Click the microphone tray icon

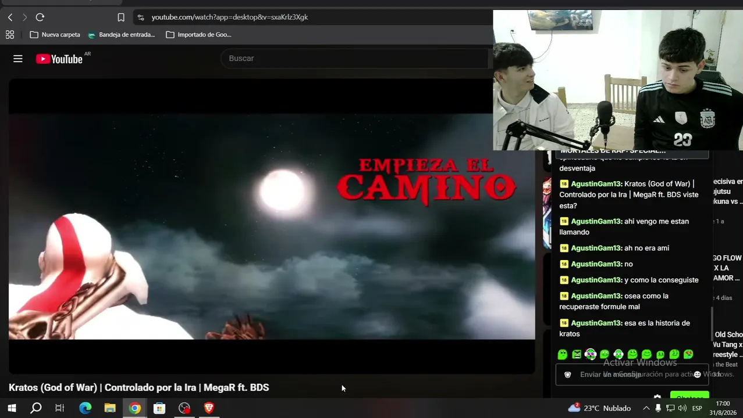coord(658,408)
